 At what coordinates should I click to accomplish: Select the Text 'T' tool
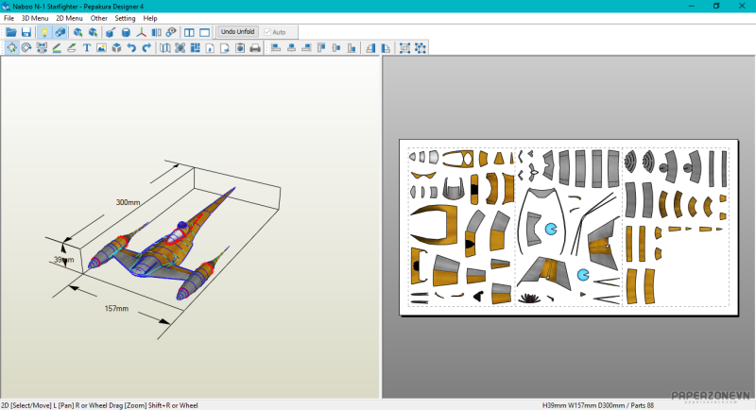pos(87,47)
